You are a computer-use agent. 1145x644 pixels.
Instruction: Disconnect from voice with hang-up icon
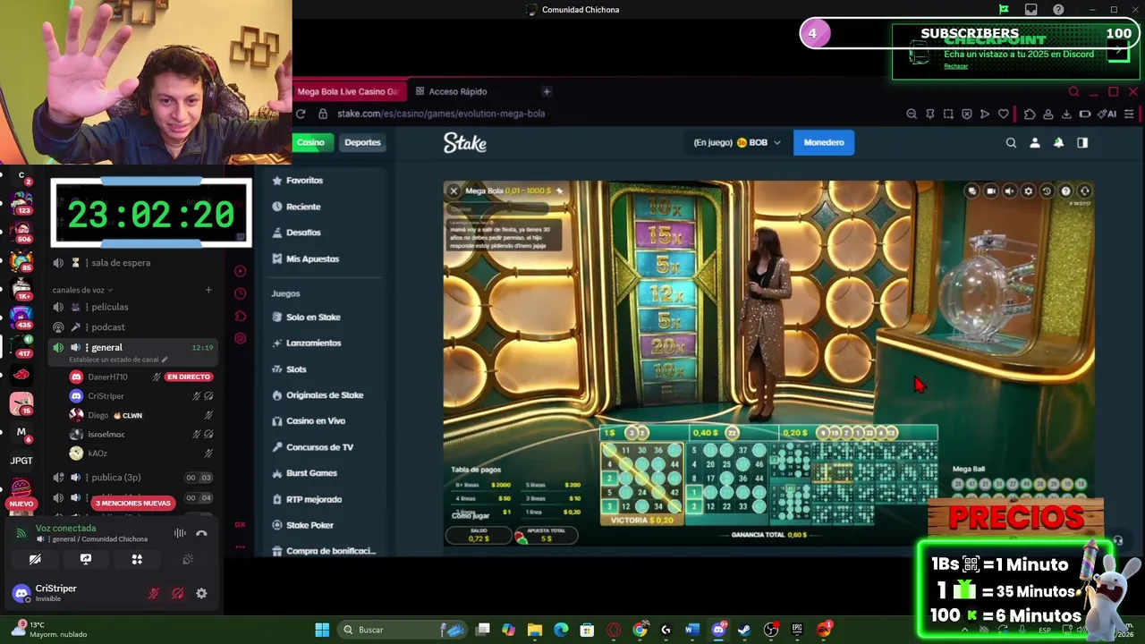tap(201, 533)
